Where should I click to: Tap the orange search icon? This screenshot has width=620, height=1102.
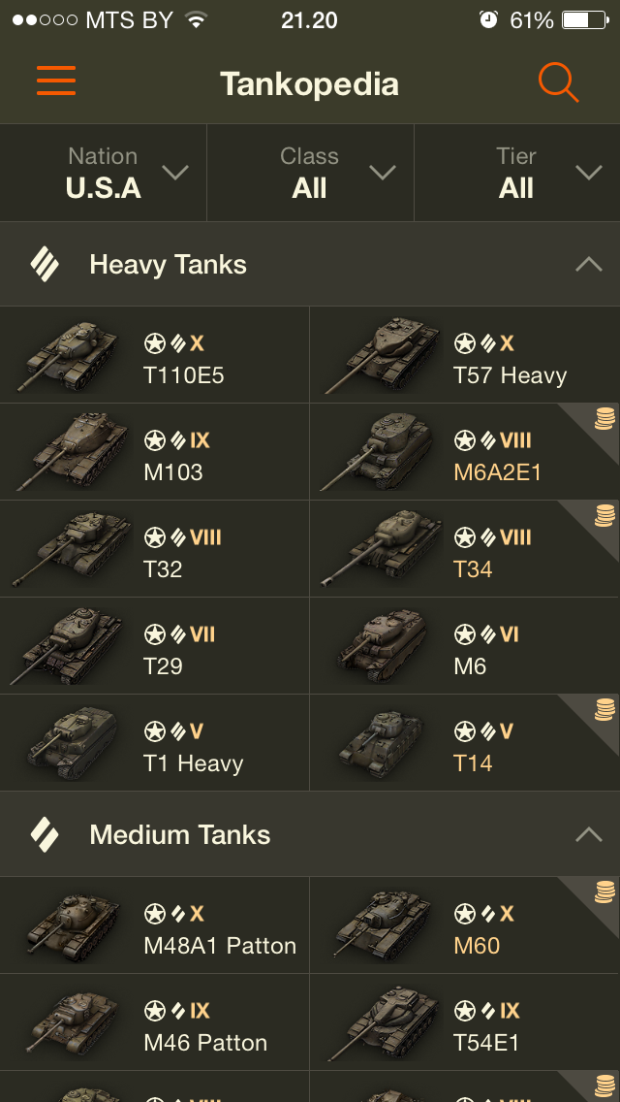click(x=558, y=82)
